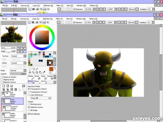Open Layer menu in front window
The width and height of the screenshot is (163, 122).
click(x=36, y=19)
